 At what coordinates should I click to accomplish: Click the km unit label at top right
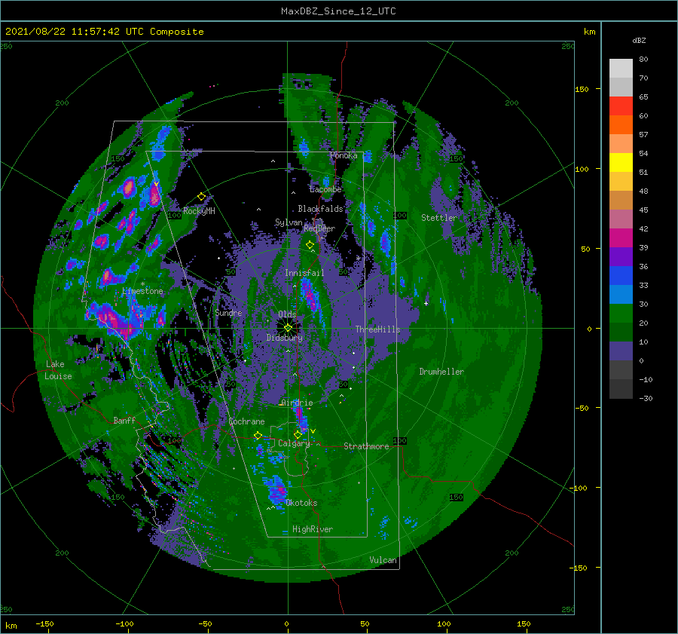[x=589, y=32]
